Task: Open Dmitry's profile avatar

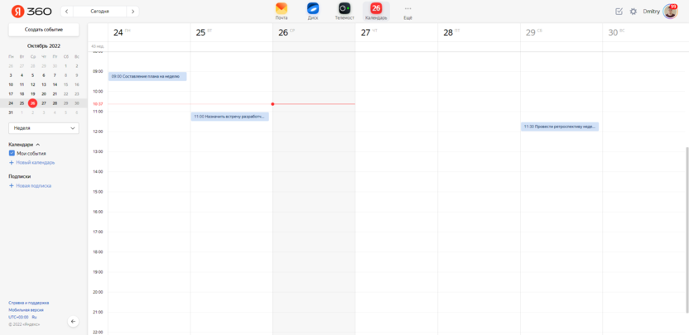Action: click(670, 12)
